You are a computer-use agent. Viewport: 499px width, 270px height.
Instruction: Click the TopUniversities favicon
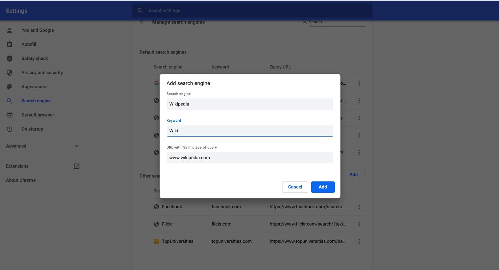(156, 241)
